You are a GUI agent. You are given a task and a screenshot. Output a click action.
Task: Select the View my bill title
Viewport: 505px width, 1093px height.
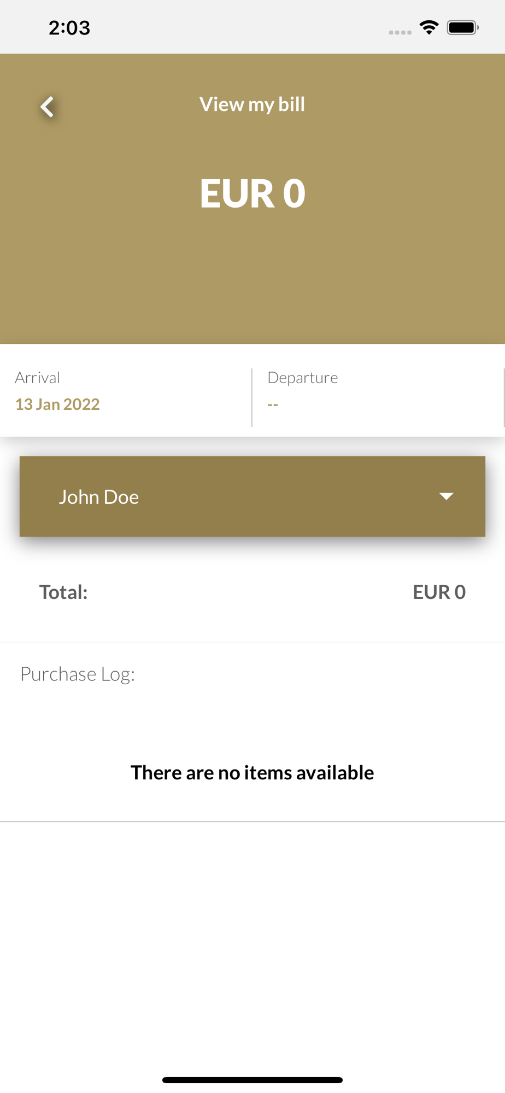[x=252, y=104]
